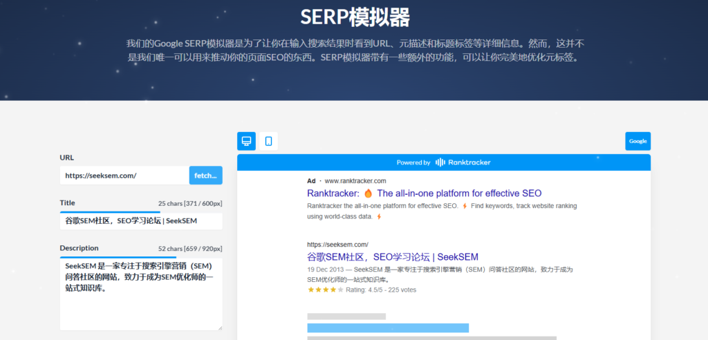Open the Ranktracker logo in preview banner
Image resolution: width=708 pixels, height=340 pixels.
[463, 162]
